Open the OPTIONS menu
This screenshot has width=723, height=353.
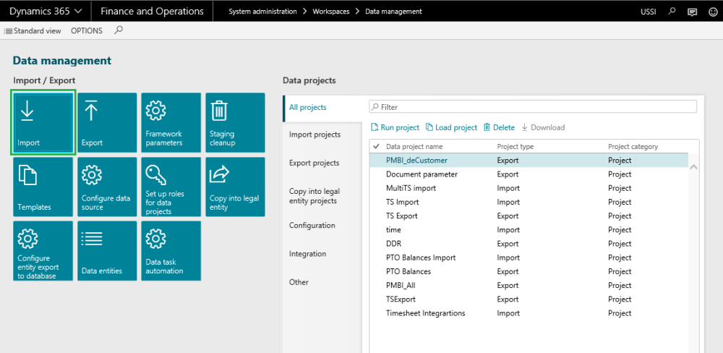(87, 31)
